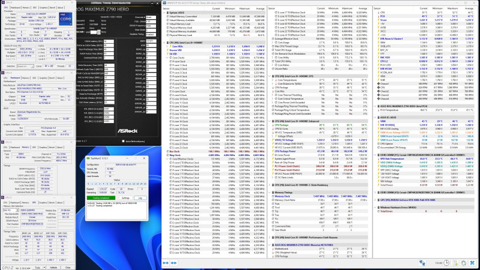Click the TestMem5 log output area
The image size is (480, 270).
116,211
